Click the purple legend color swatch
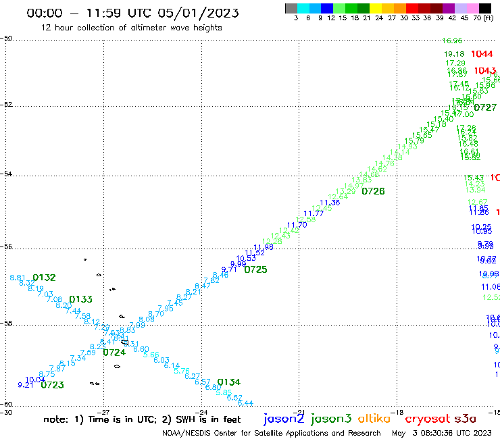The width and height of the screenshot is (500, 439). pyautogui.click(x=449, y=8)
